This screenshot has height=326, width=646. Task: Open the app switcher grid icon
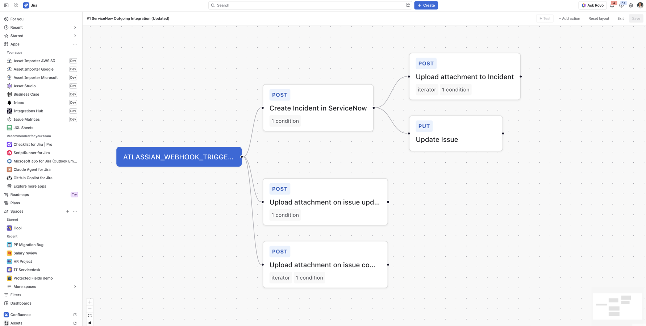tap(16, 5)
